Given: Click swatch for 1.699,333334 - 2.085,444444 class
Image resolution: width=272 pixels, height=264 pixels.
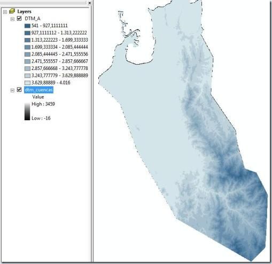Looking at the screenshot, I should point(27,47).
